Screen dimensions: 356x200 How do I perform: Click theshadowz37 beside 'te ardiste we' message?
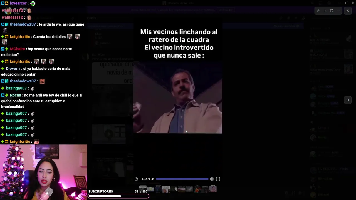(23, 24)
